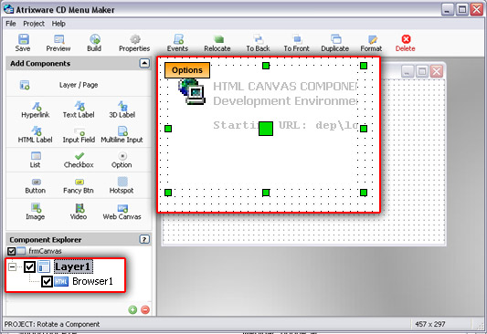This screenshot has height=334, width=487.
Task: Toggle the Layer1 checkbox
Action: [29, 266]
